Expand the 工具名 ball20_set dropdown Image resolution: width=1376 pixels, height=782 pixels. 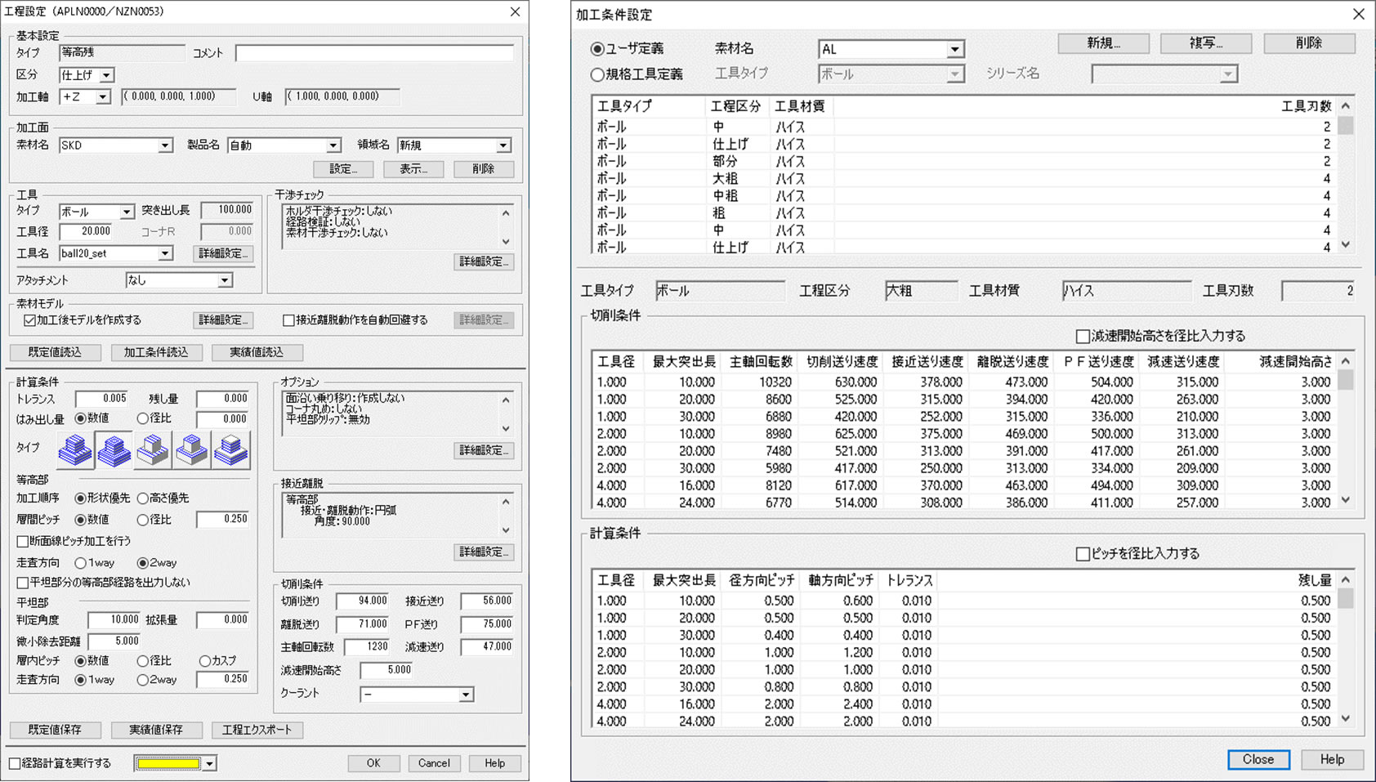pyautogui.click(x=164, y=254)
